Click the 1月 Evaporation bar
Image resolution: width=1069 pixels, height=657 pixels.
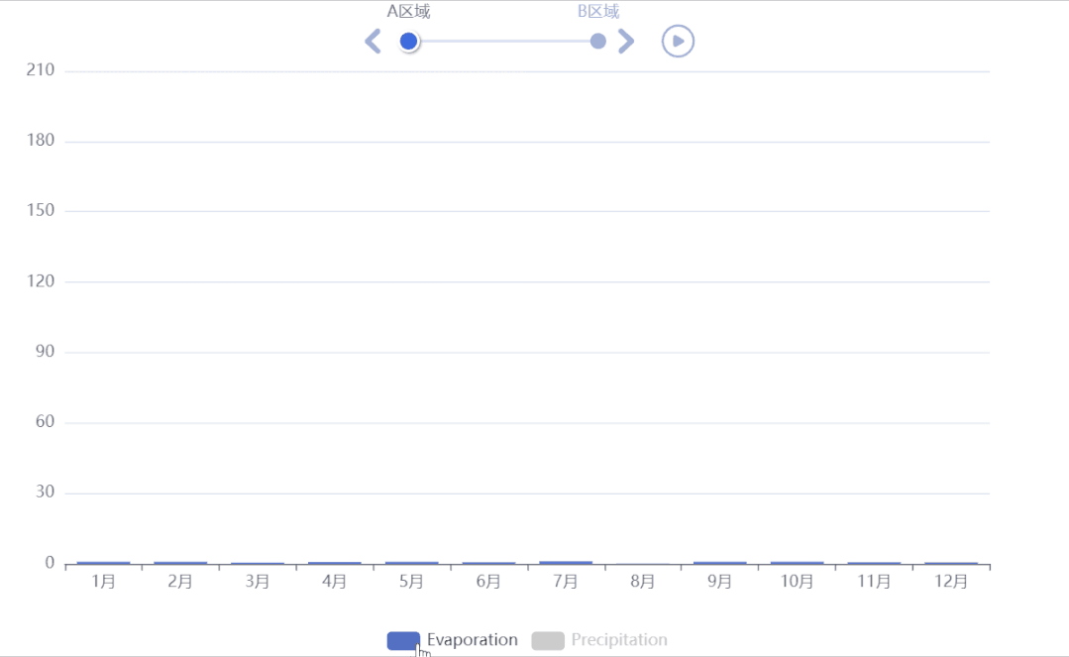pos(102,562)
